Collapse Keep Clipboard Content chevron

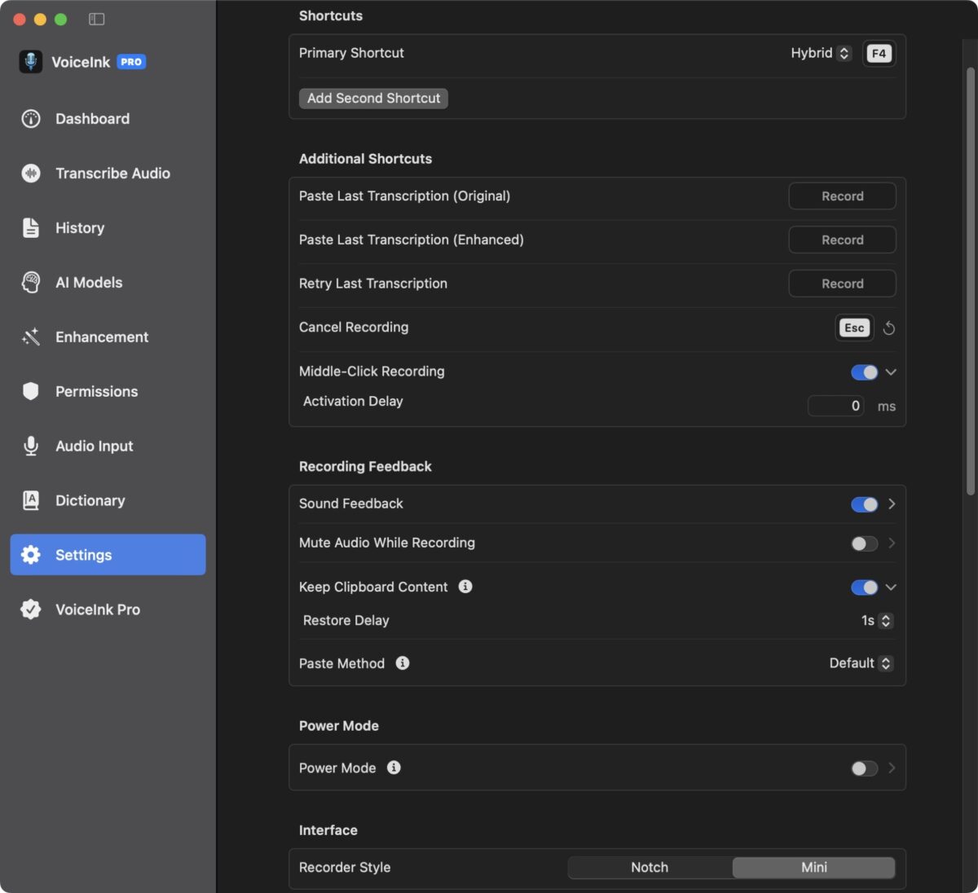pos(891,587)
